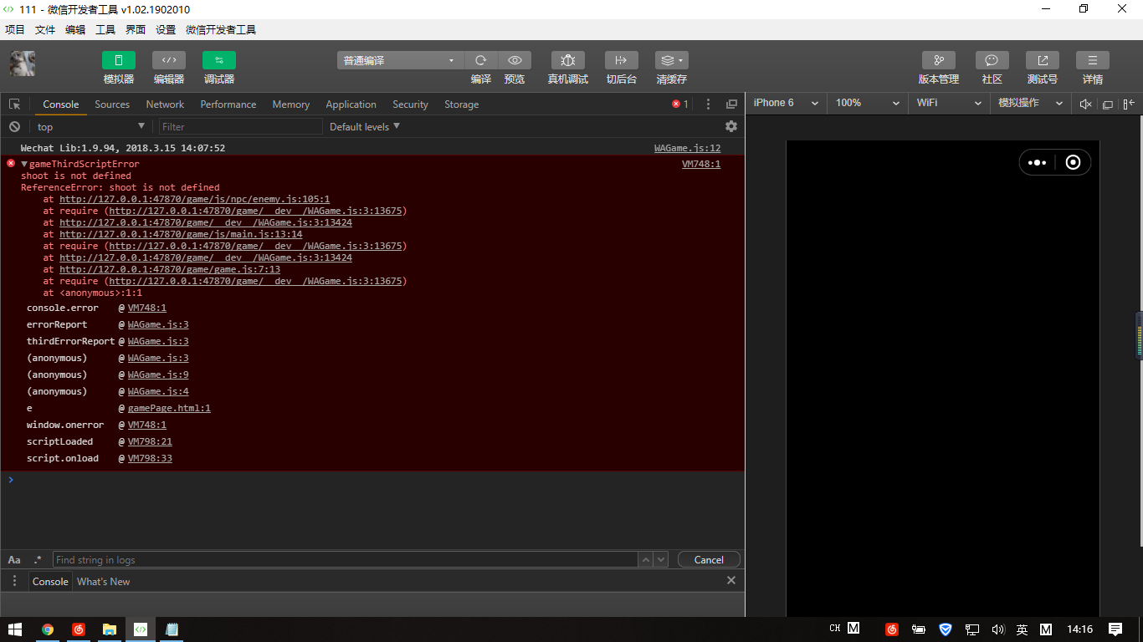Switch to the Application tab

(x=351, y=104)
